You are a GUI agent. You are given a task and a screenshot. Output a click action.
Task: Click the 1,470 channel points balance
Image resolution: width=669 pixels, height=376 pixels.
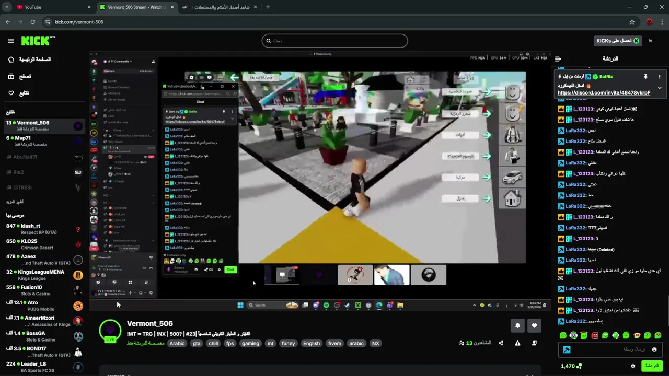[x=571, y=366]
